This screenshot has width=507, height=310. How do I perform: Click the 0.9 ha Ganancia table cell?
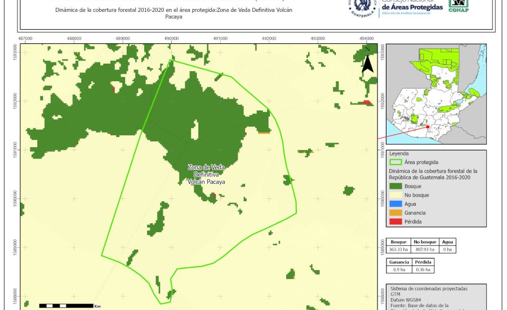pyautogui.click(x=398, y=269)
